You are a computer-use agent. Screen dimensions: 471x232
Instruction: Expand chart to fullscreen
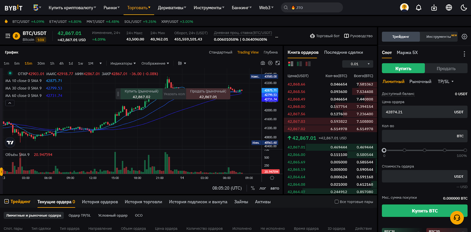click(x=277, y=63)
